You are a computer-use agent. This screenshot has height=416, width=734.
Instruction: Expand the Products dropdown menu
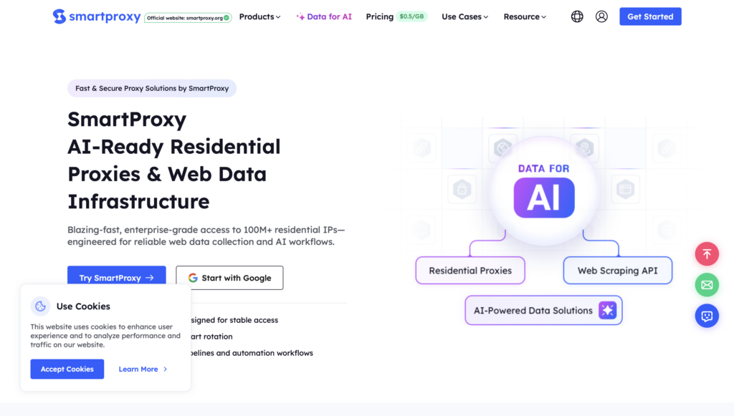pos(259,16)
